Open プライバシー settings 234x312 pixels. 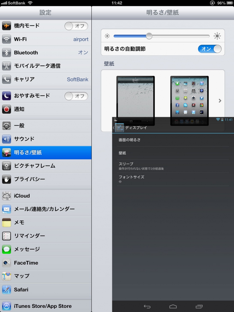pyautogui.click(x=46, y=179)
